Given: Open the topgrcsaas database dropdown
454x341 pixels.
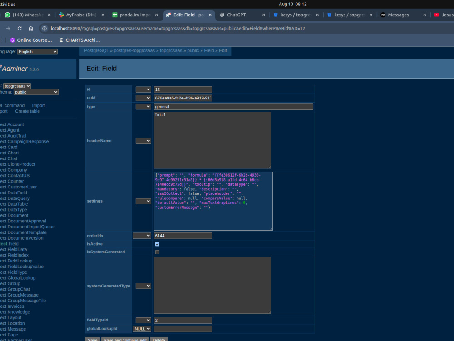Looking at the screenshot, I should click(17, 86).
